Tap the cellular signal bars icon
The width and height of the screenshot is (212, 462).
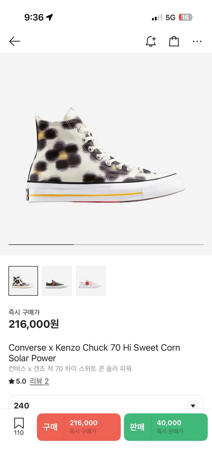[157, 18]
